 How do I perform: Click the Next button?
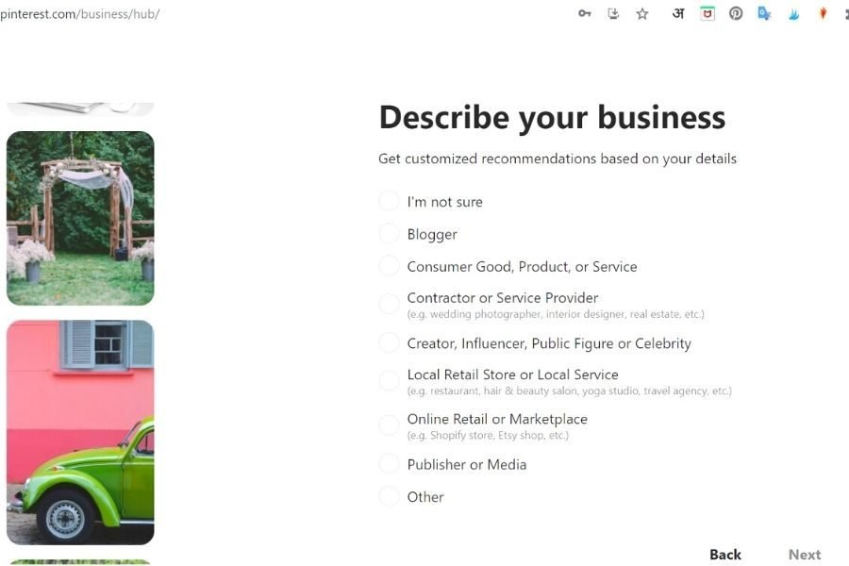(805, 555)
